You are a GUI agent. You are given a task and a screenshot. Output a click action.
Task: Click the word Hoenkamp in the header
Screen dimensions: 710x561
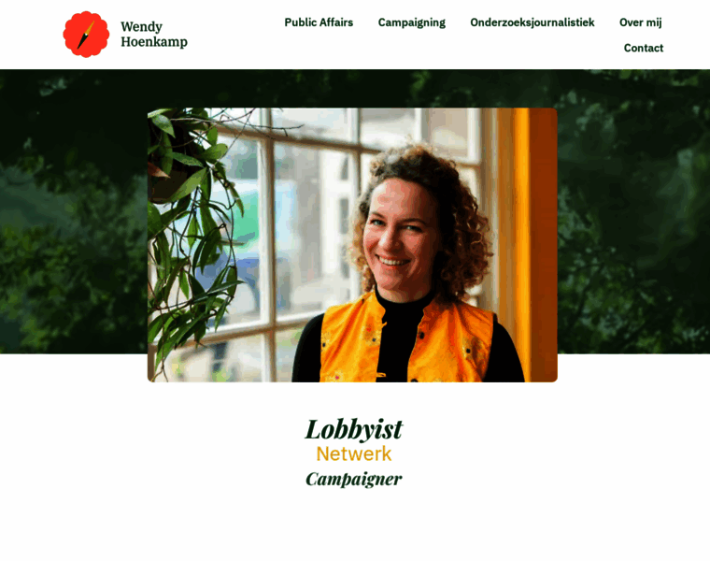pos(154,42)
